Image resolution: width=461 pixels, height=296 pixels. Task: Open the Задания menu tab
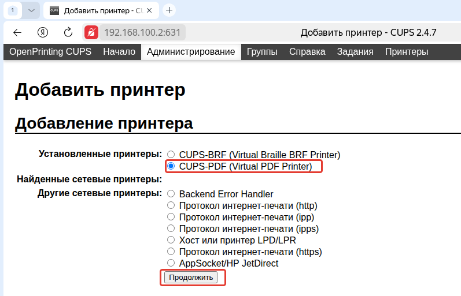click(355, 52)
